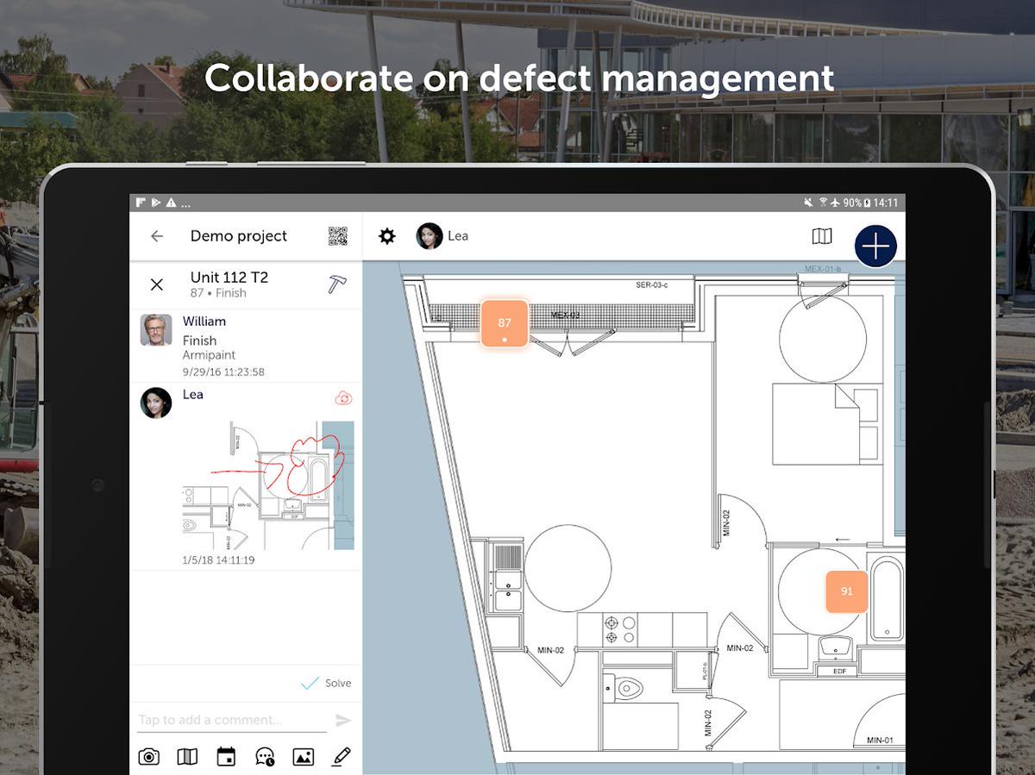
Task: Tap the plan icon in the bottom toolbar
Action: point(187,757)
